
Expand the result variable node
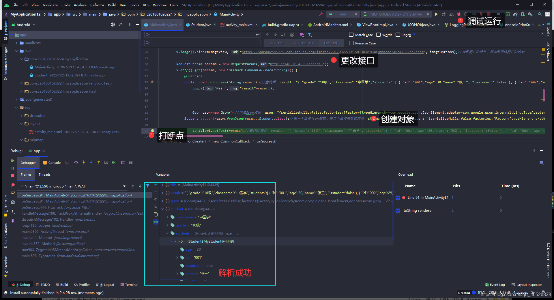coord(162,193)
